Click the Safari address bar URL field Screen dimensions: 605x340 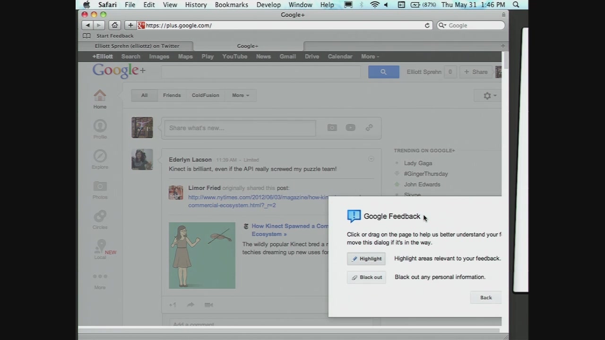point(285,25)
